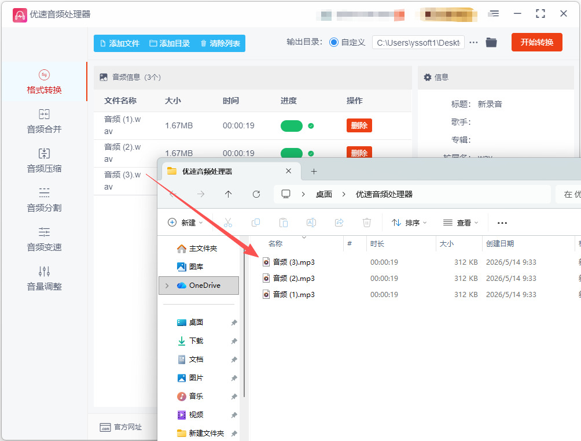Screen dimensions: 581x441
Task: Unpin 桌面 via its pin icon
Action: [x=234, y=323]
